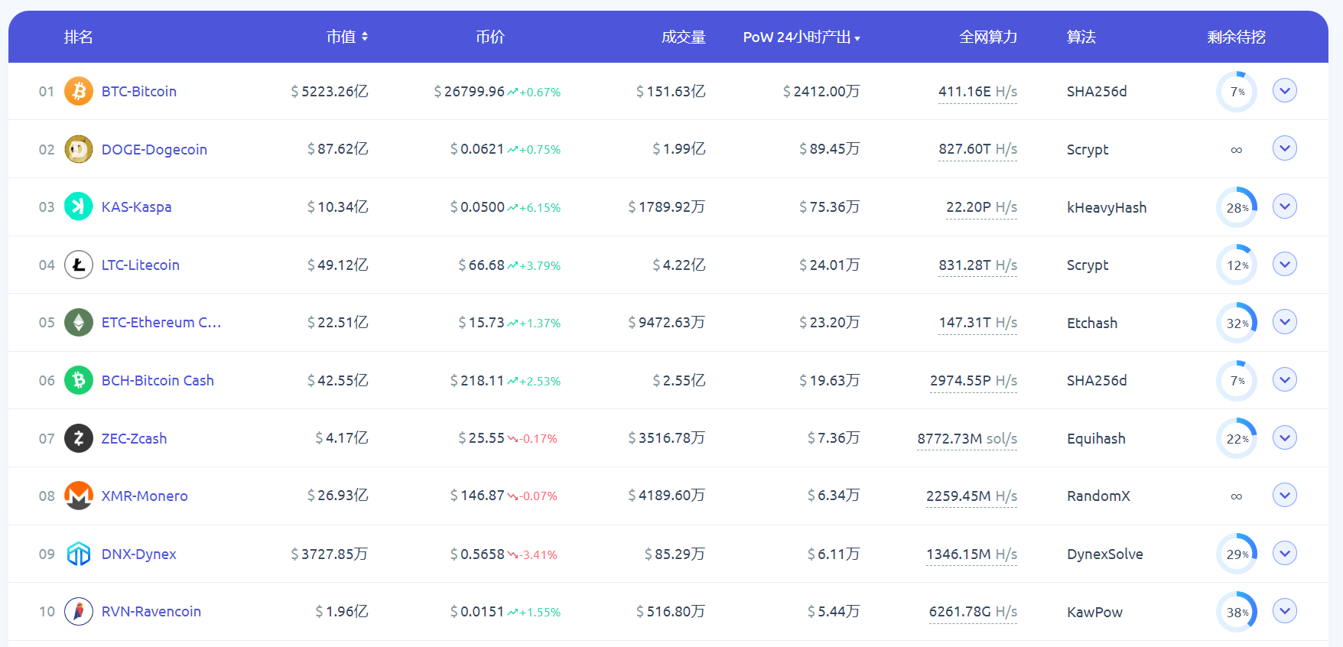Viewport: 1343px width, 647px height.
Task: Click the Bitcoin orange coin icon
Action: (79, 91)
